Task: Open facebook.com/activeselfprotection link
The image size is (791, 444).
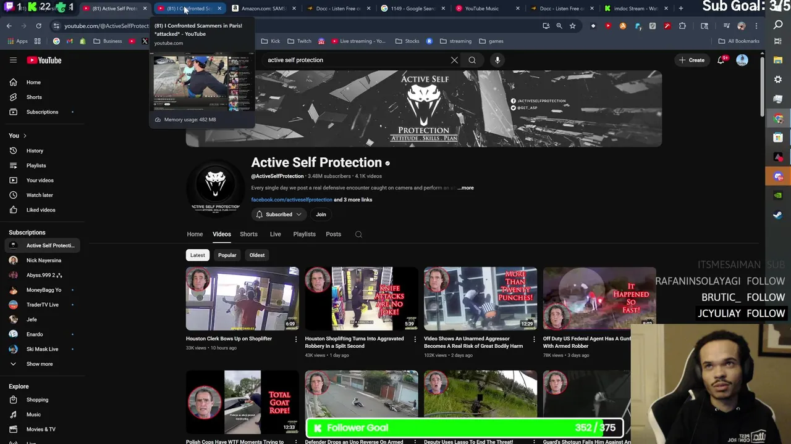Action: (x=292, y=200)
